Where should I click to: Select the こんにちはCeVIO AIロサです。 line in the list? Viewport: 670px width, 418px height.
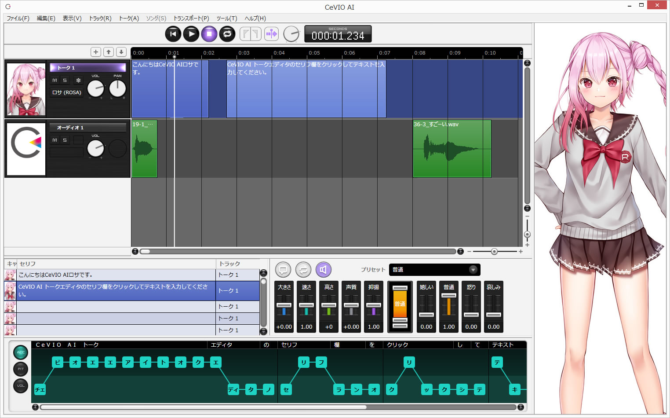tap(116, 275)
